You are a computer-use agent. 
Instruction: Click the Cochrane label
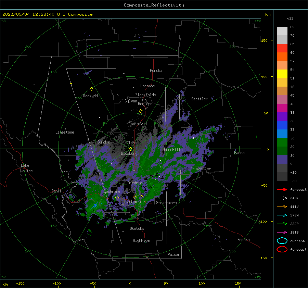point(112,191)
